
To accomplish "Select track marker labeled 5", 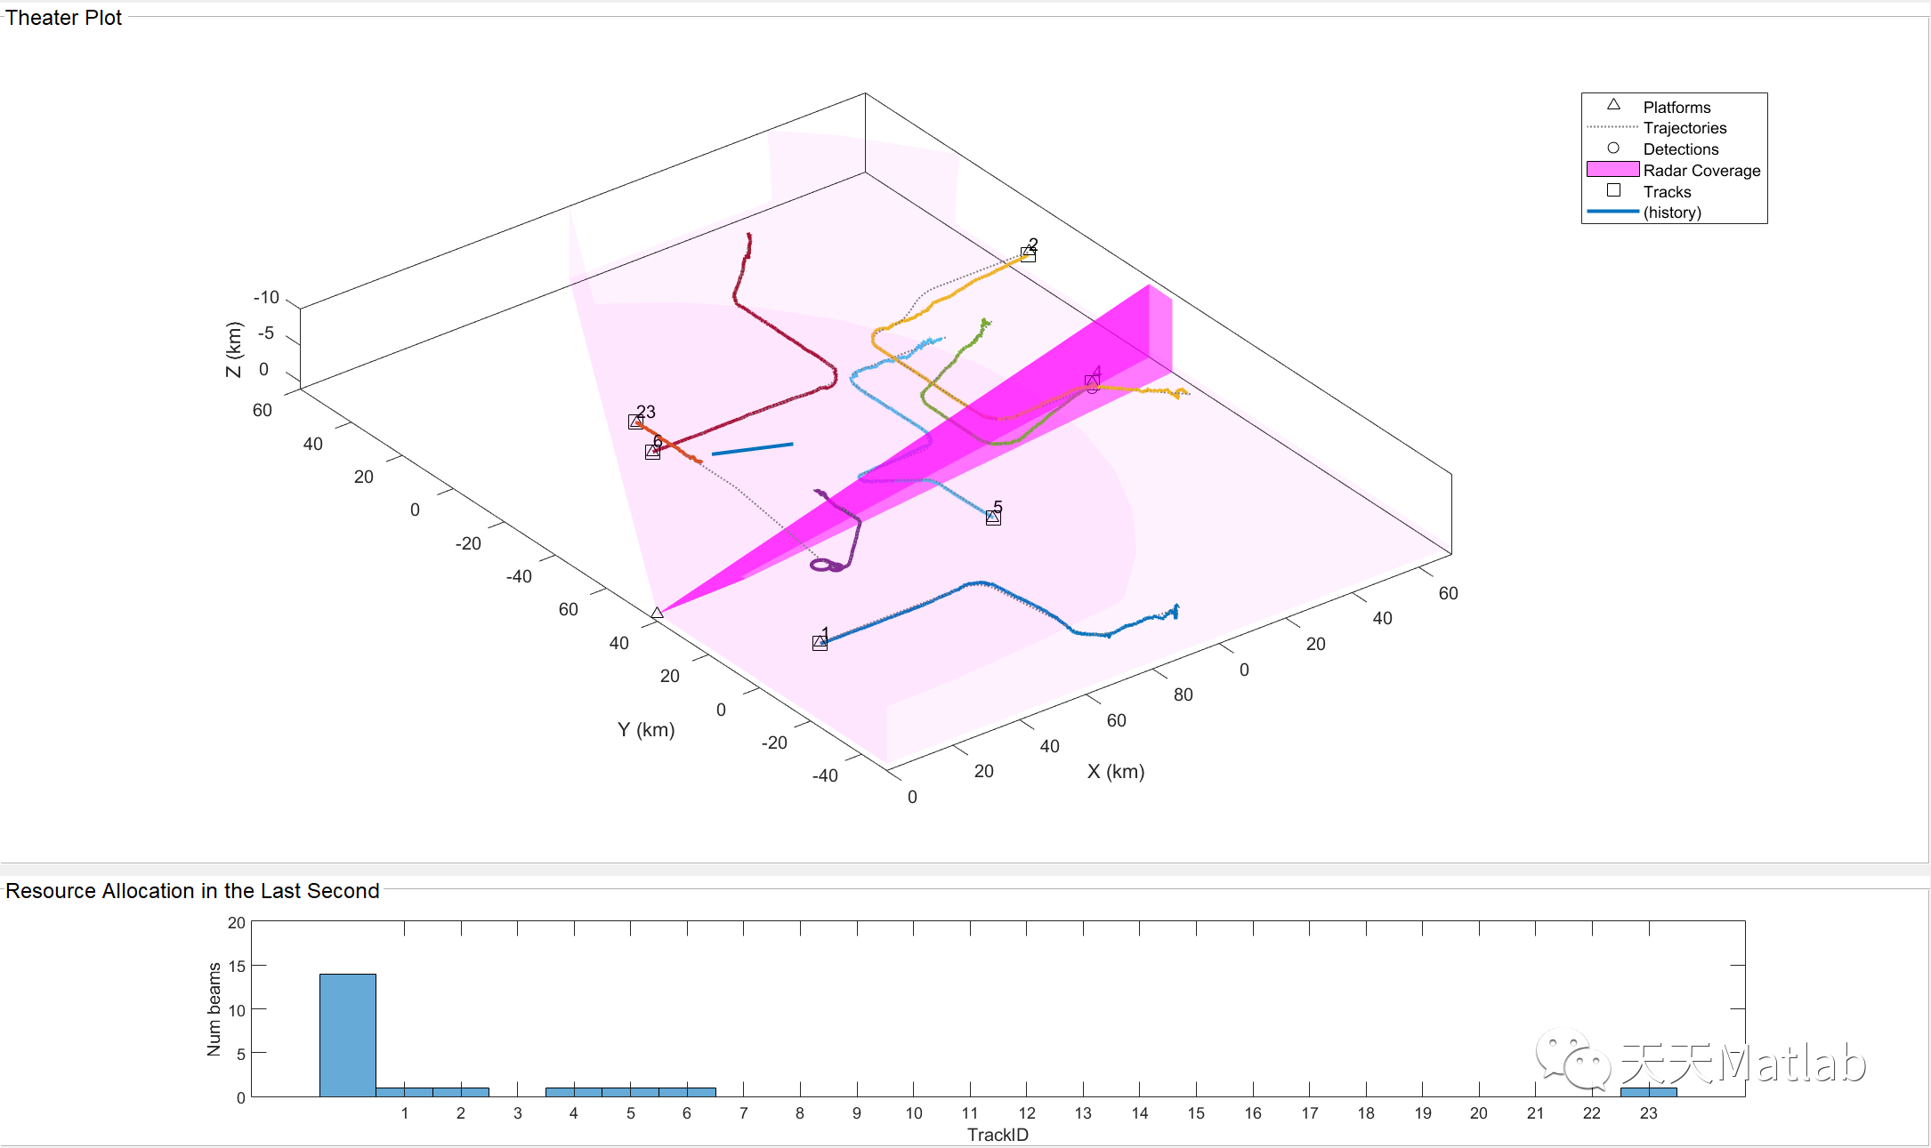I will click(993, 518).
